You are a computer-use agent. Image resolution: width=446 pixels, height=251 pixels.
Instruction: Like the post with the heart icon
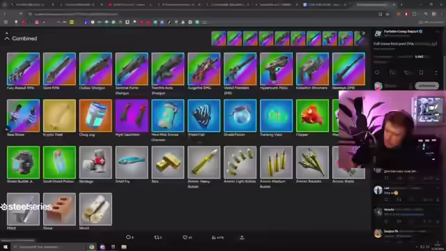pyautogui.click(x=185, y=237)
